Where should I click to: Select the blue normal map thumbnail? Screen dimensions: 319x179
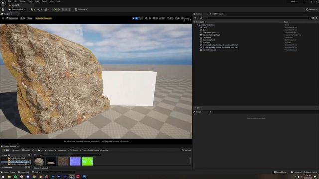click(75, 161)
